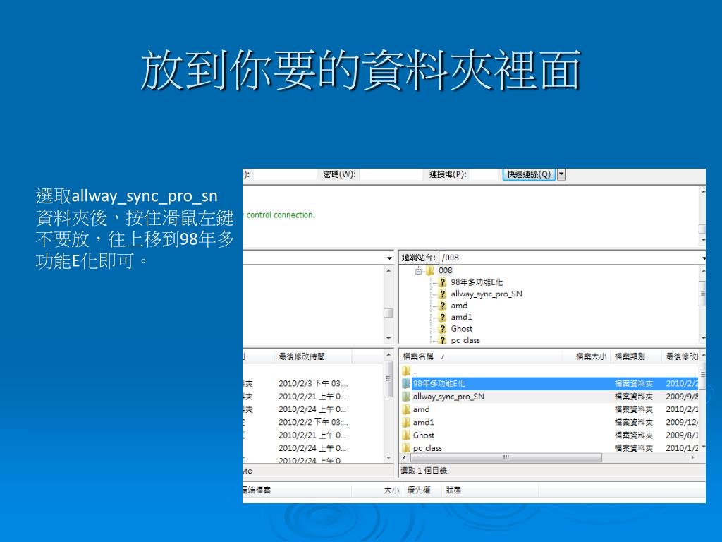The height and width of the screenshot is (542, 722).
Task: Open the dropdown arrow beside 快速連線 button
Action: pyautogui.click(x=561, y=175)
